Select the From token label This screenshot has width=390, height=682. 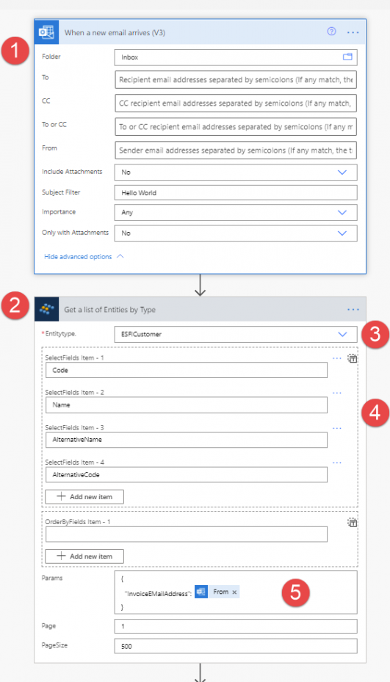click(220, 592)
